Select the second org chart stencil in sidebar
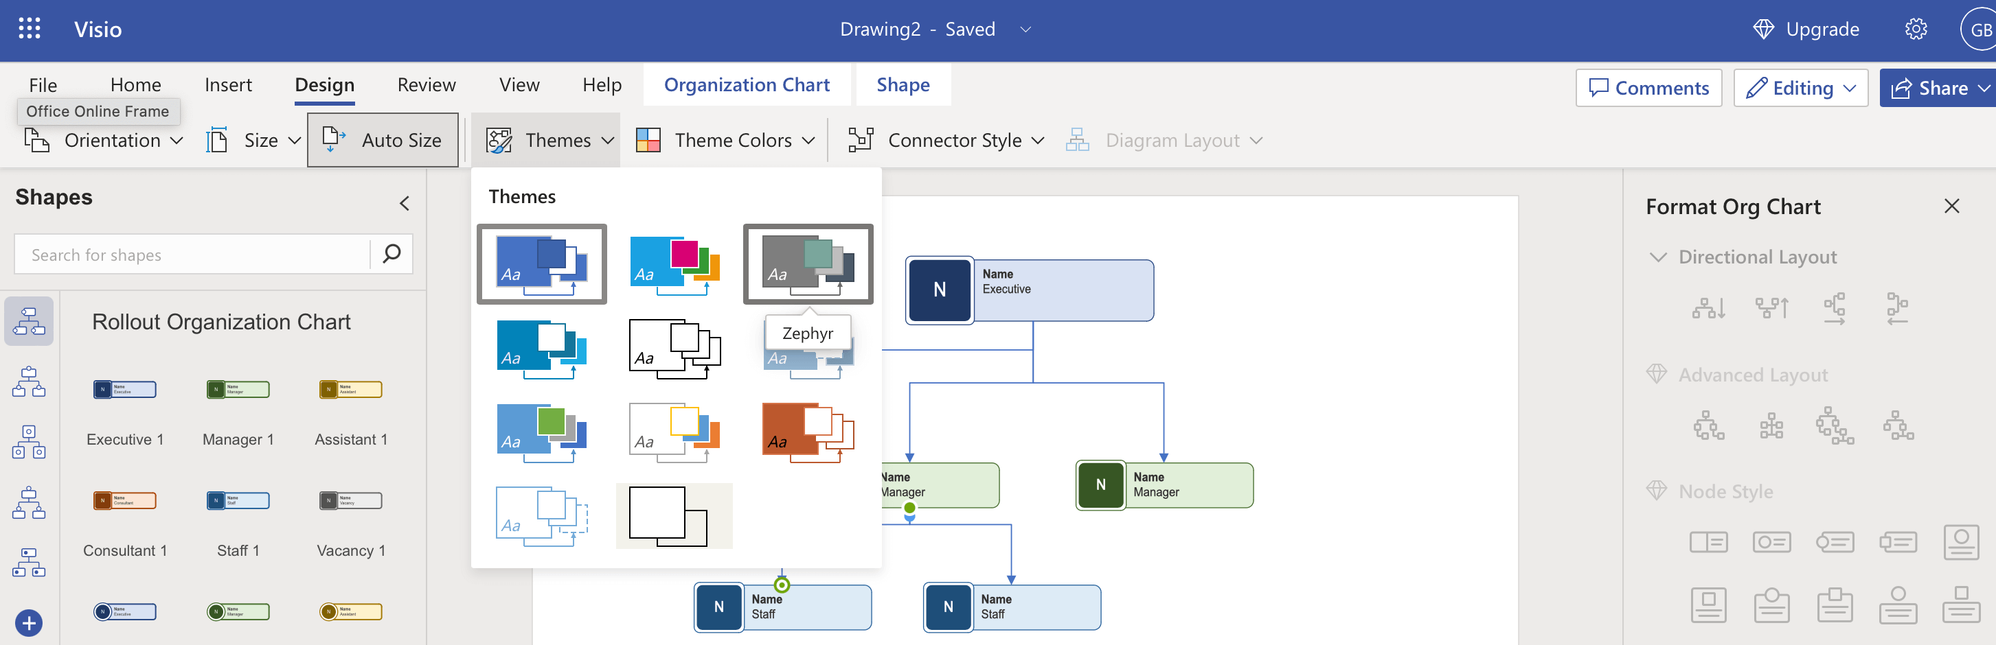This screenshot has height=645, width=1996. pos(29,381)
